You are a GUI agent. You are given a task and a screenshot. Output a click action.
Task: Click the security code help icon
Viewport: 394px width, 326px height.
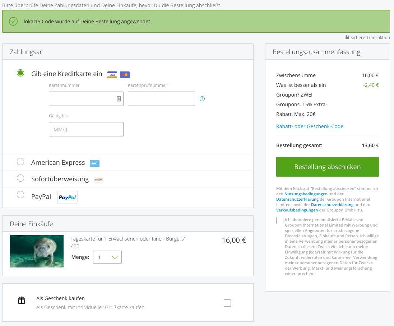coord(202,99)
